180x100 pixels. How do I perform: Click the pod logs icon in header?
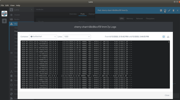pyautogui.click(x=165, y=10)
